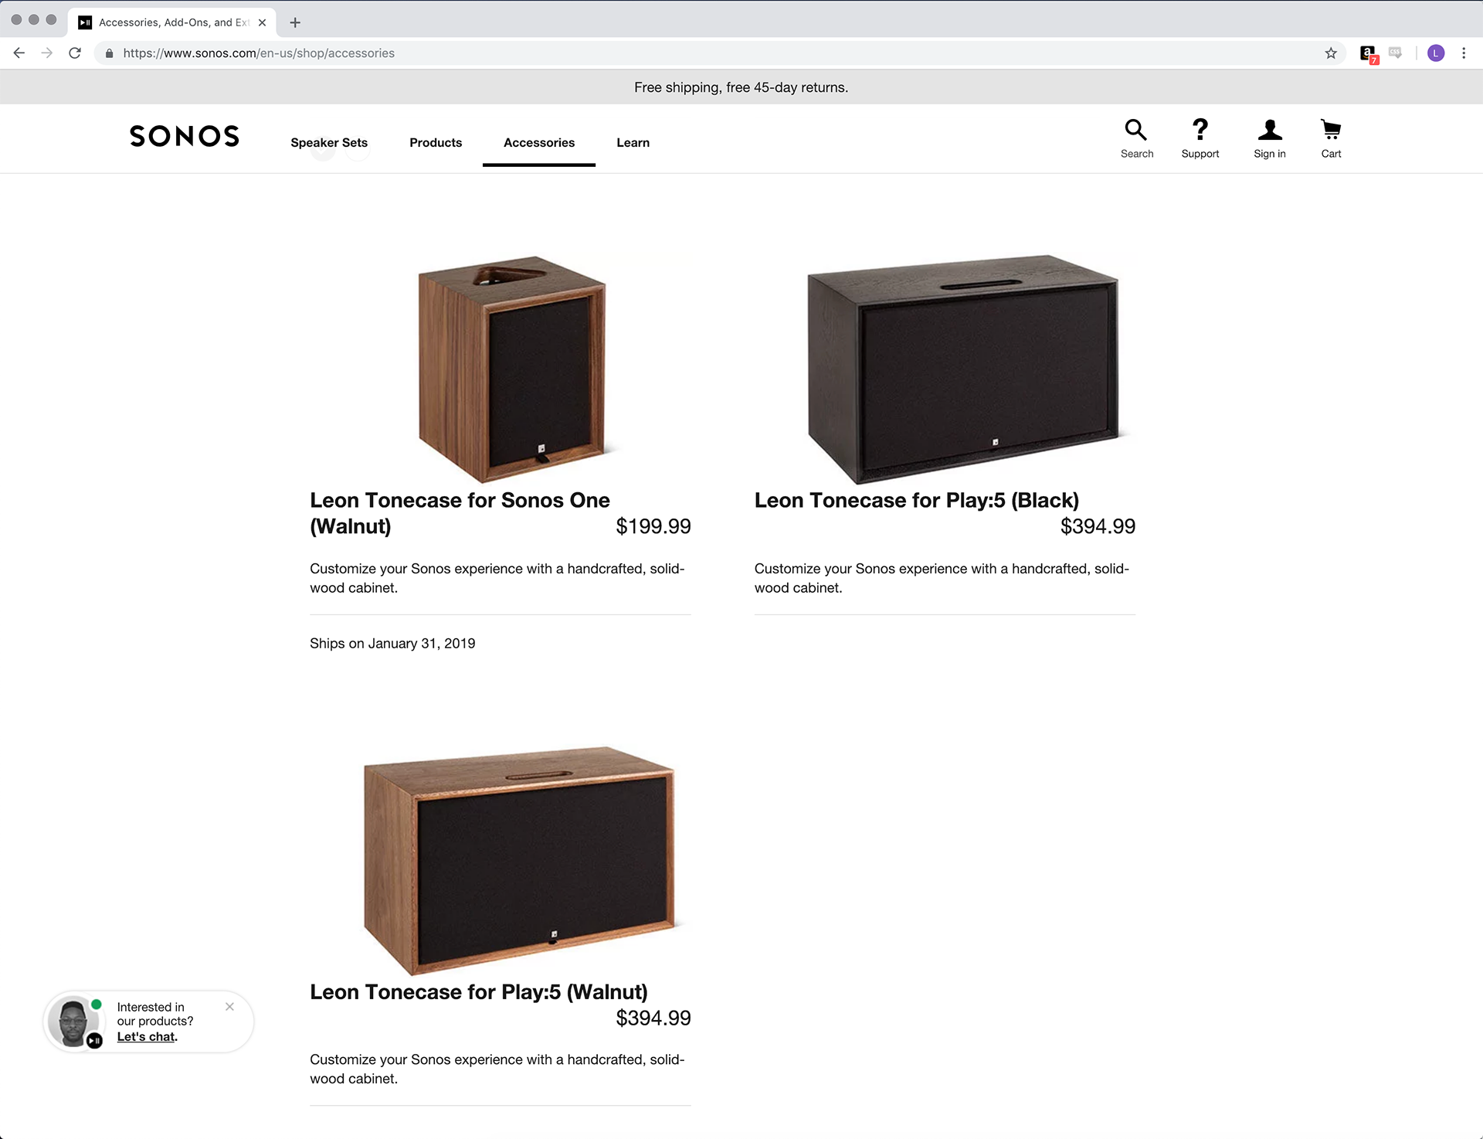Click Ships on January 31, 2019 text
Viewport: 1483px width, 1139px height.
click(x=392, y=644)
